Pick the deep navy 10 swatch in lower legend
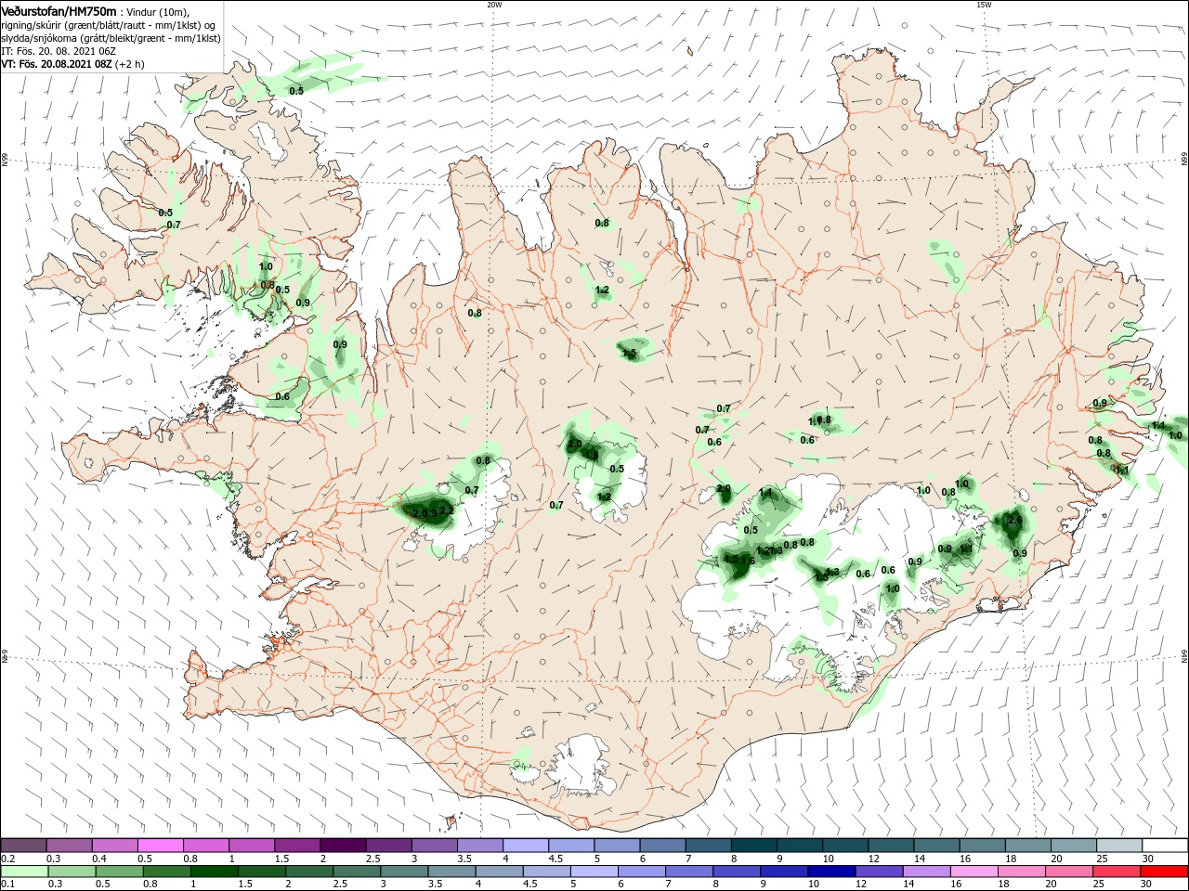 pos(831,872)
